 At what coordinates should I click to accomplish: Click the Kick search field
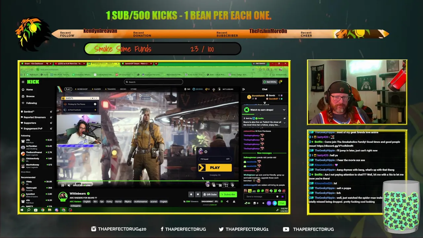pos(153,82)
